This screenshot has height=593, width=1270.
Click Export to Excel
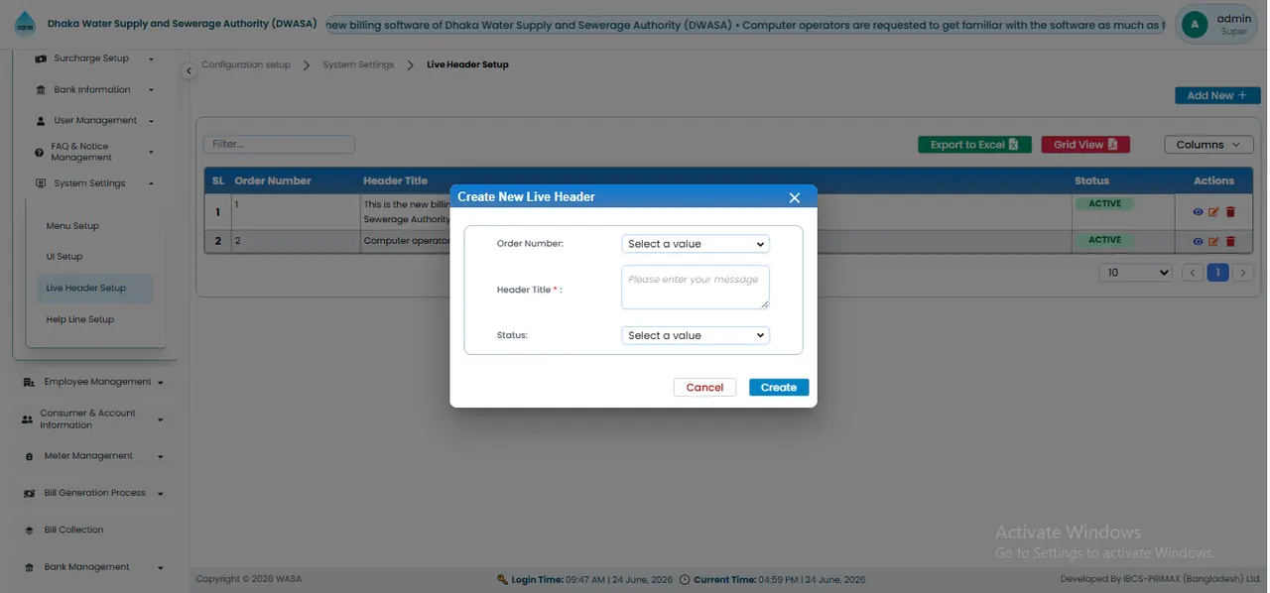tap(974, 145)
